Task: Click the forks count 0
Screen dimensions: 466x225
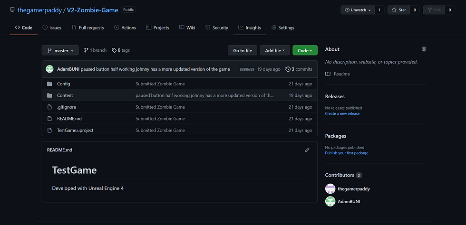Action: point(450,10)
